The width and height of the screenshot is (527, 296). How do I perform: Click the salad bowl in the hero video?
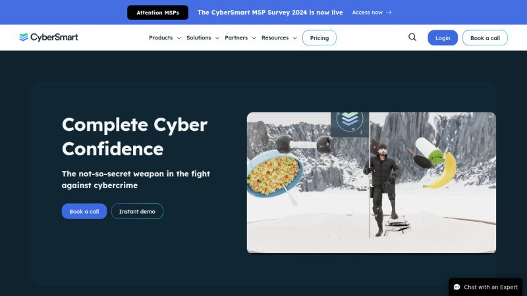[x=273, y=174]
